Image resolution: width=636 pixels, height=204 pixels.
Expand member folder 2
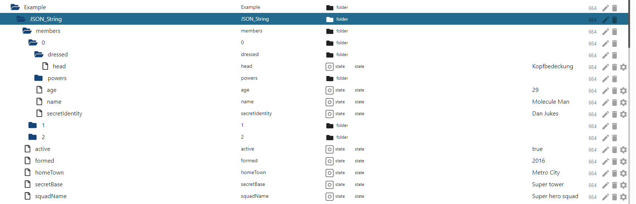pyautogui.click(x=33, y=137)
